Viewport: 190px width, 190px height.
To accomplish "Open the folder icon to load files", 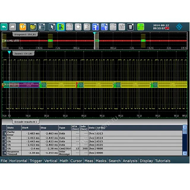I will 33,27.
